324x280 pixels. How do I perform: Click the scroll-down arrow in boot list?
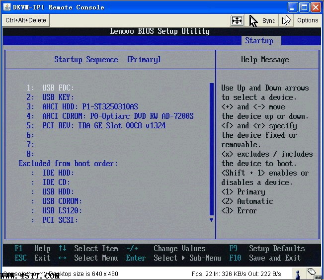(211, 220)
